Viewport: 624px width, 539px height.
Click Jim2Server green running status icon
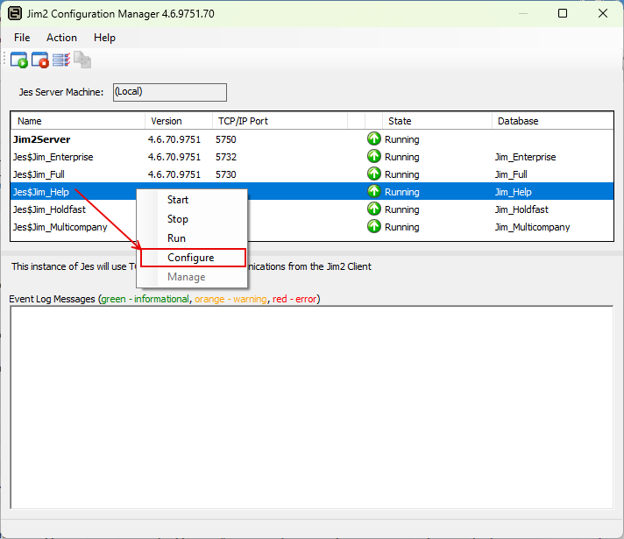tap(374, 139)
